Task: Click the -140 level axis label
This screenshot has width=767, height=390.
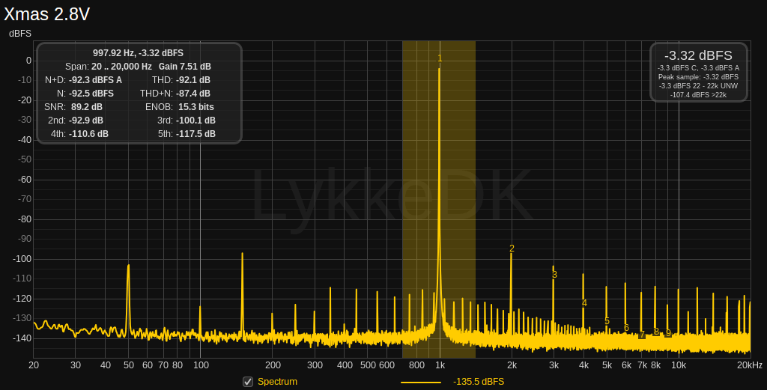Action: [22, 338]
